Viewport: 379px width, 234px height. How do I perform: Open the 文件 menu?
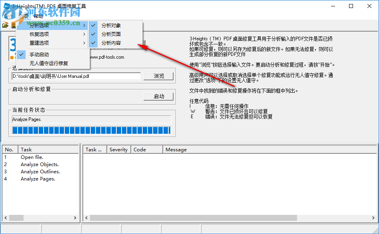(x=7, y=16)
